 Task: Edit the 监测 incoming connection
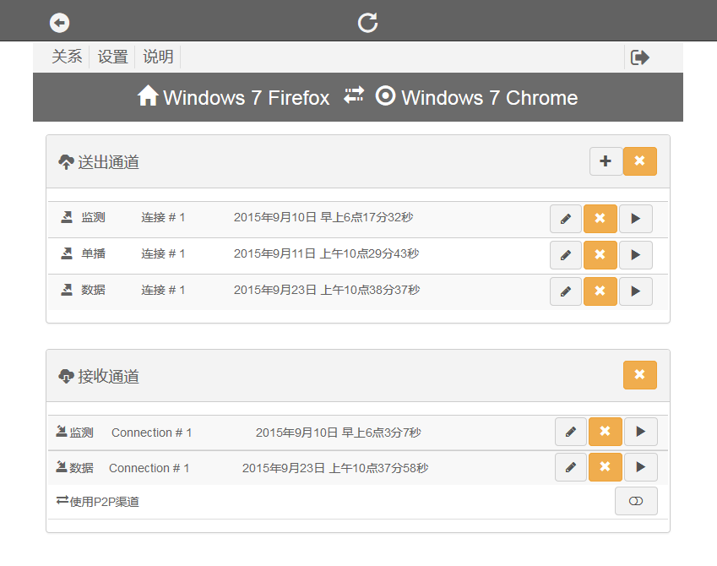coord(571,432)
